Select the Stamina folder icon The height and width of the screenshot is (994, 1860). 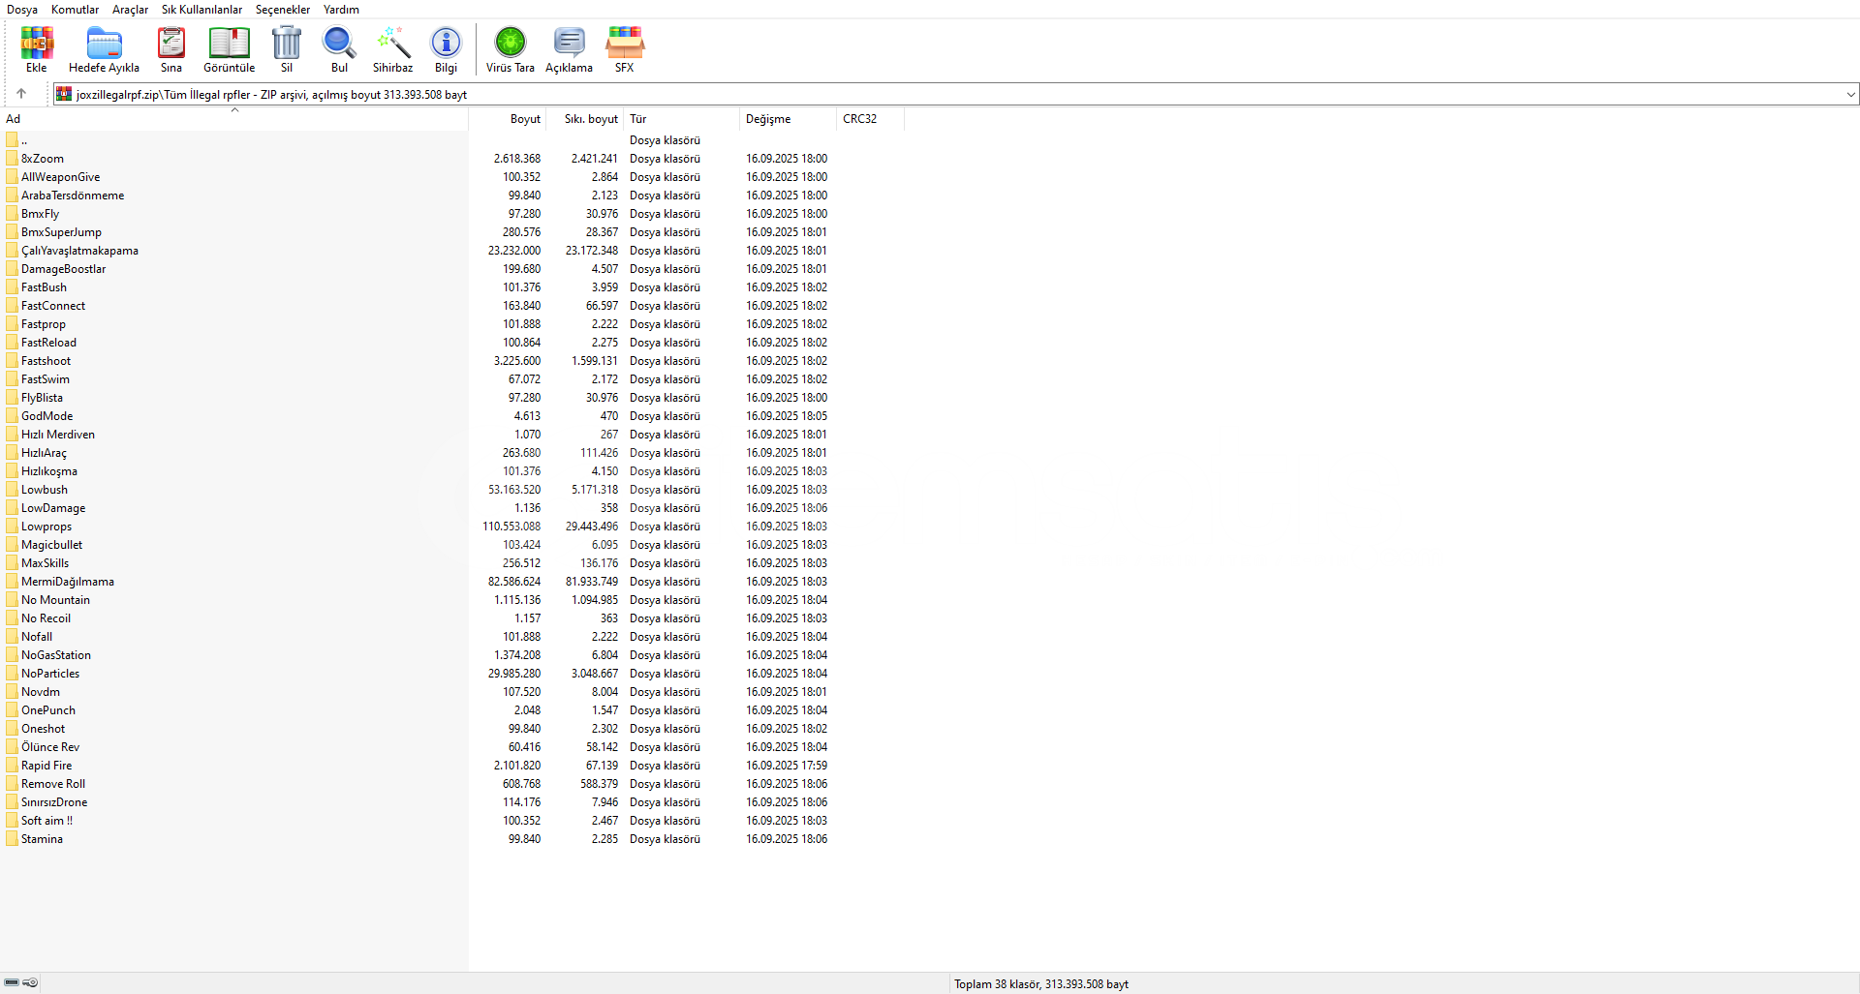click(12, 839)
